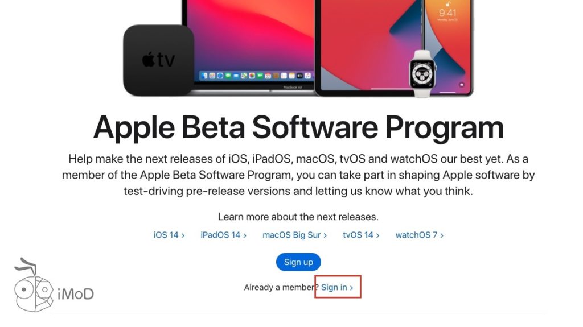Click the Sign in link
The image size is (583, 327).
click(x=337, y=287)
